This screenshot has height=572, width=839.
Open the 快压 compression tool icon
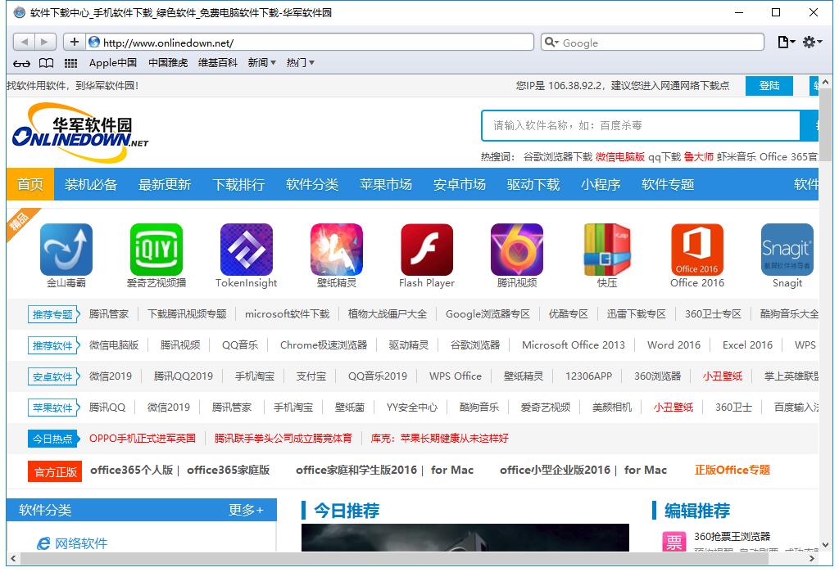tap(606, 250)
